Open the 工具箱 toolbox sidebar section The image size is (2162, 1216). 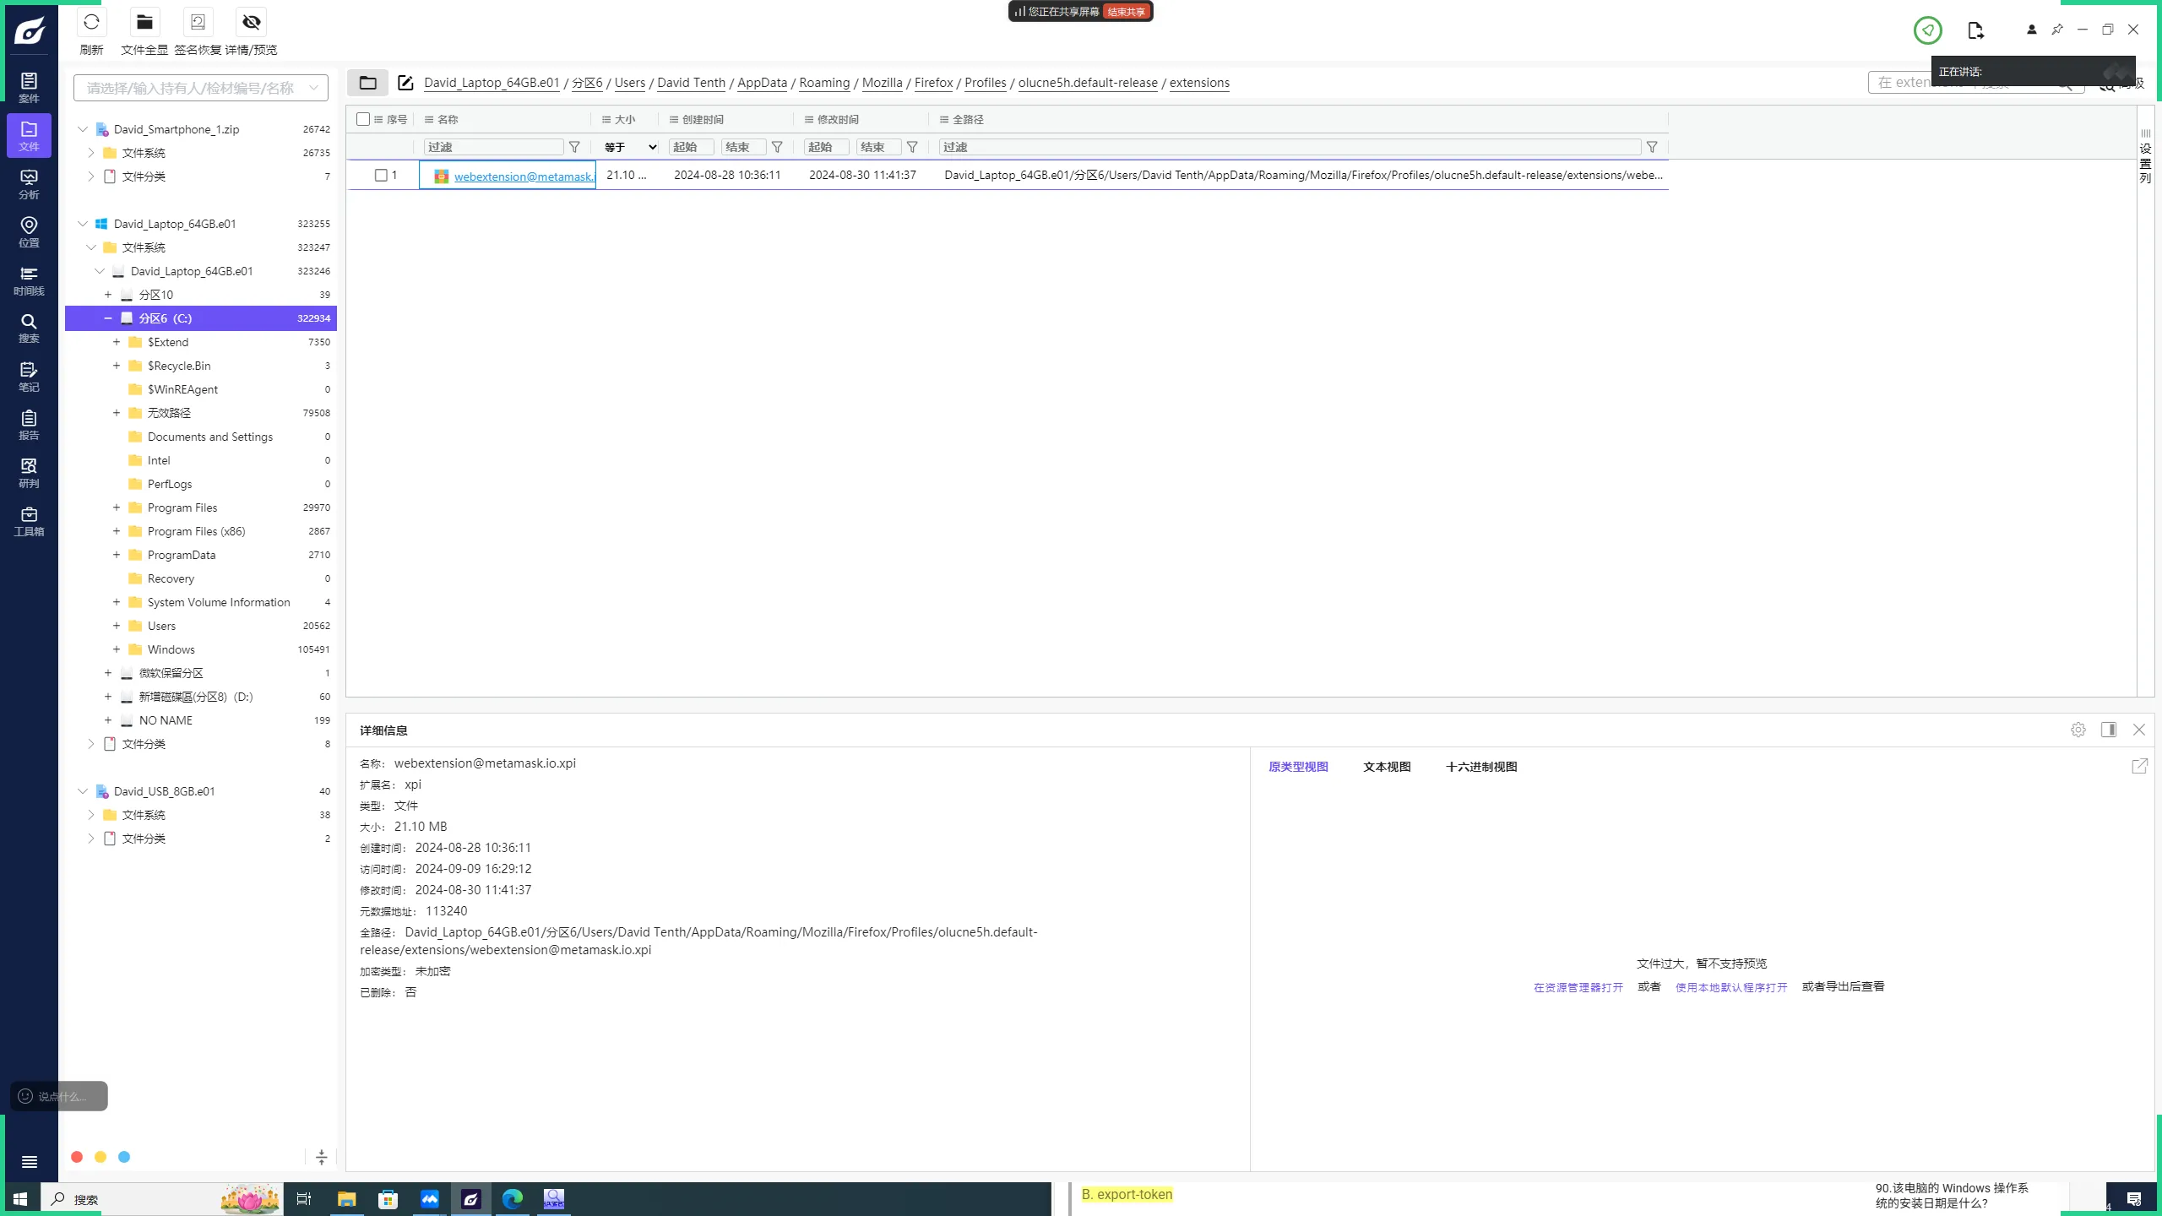tap(29, 521)
